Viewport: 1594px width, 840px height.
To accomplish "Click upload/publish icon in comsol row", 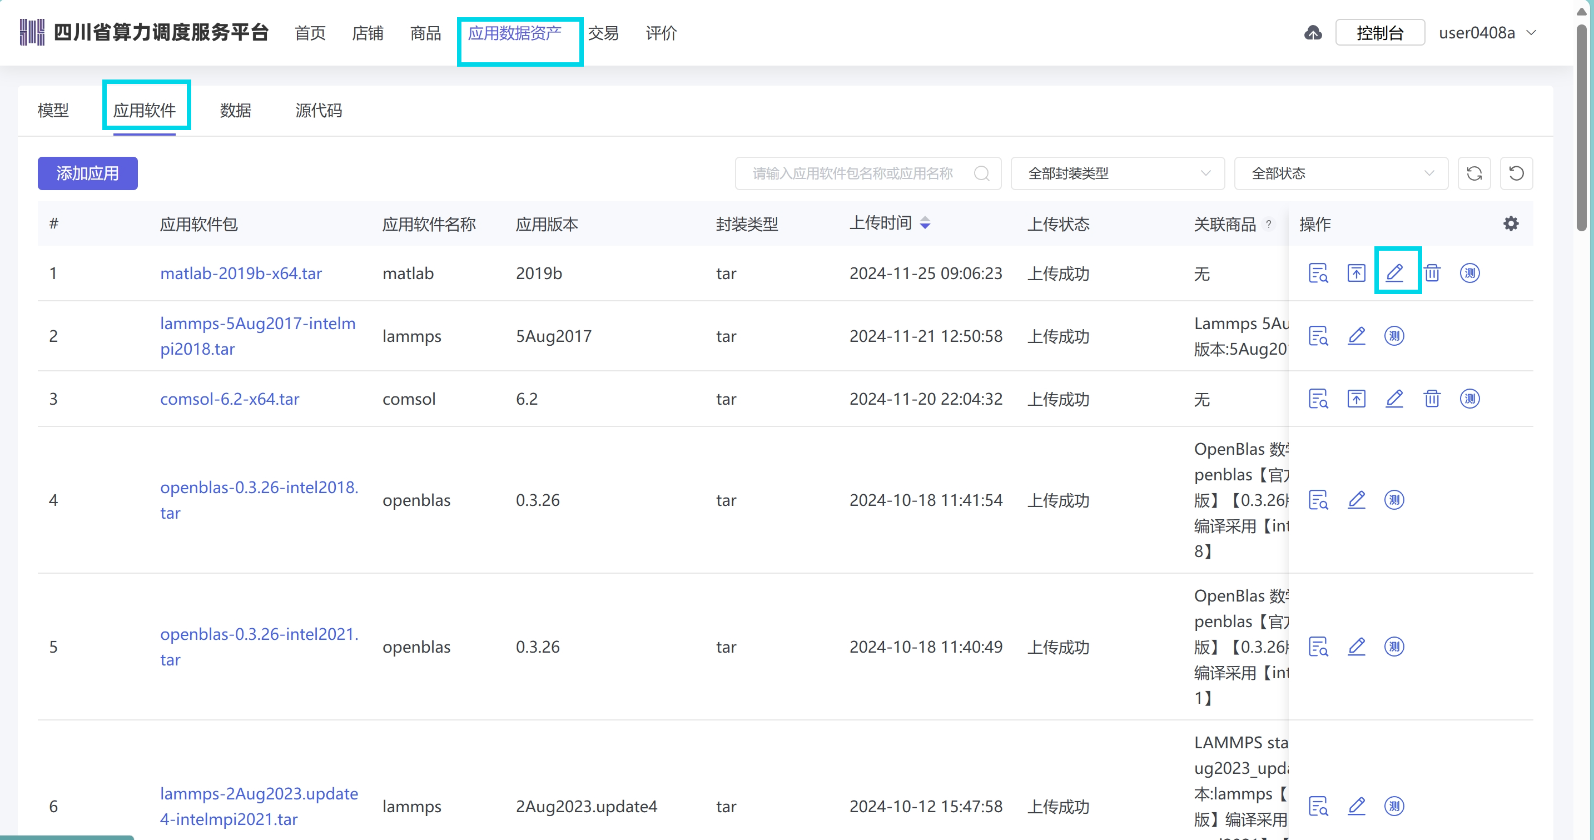I will 1356,399.
